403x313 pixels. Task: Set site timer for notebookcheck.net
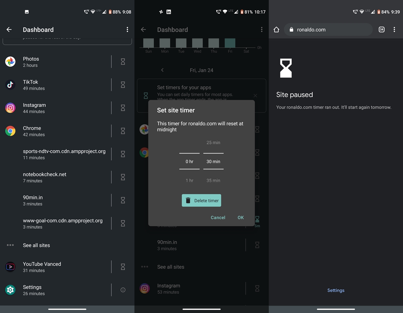[x=123, y=177]
